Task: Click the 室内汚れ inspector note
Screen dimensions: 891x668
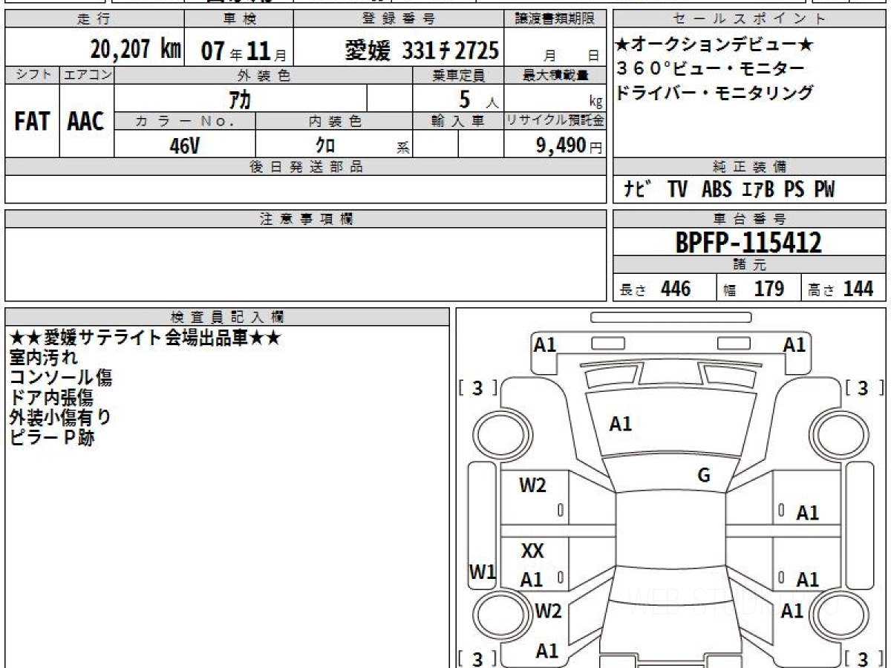Action: tap(43, 358)
